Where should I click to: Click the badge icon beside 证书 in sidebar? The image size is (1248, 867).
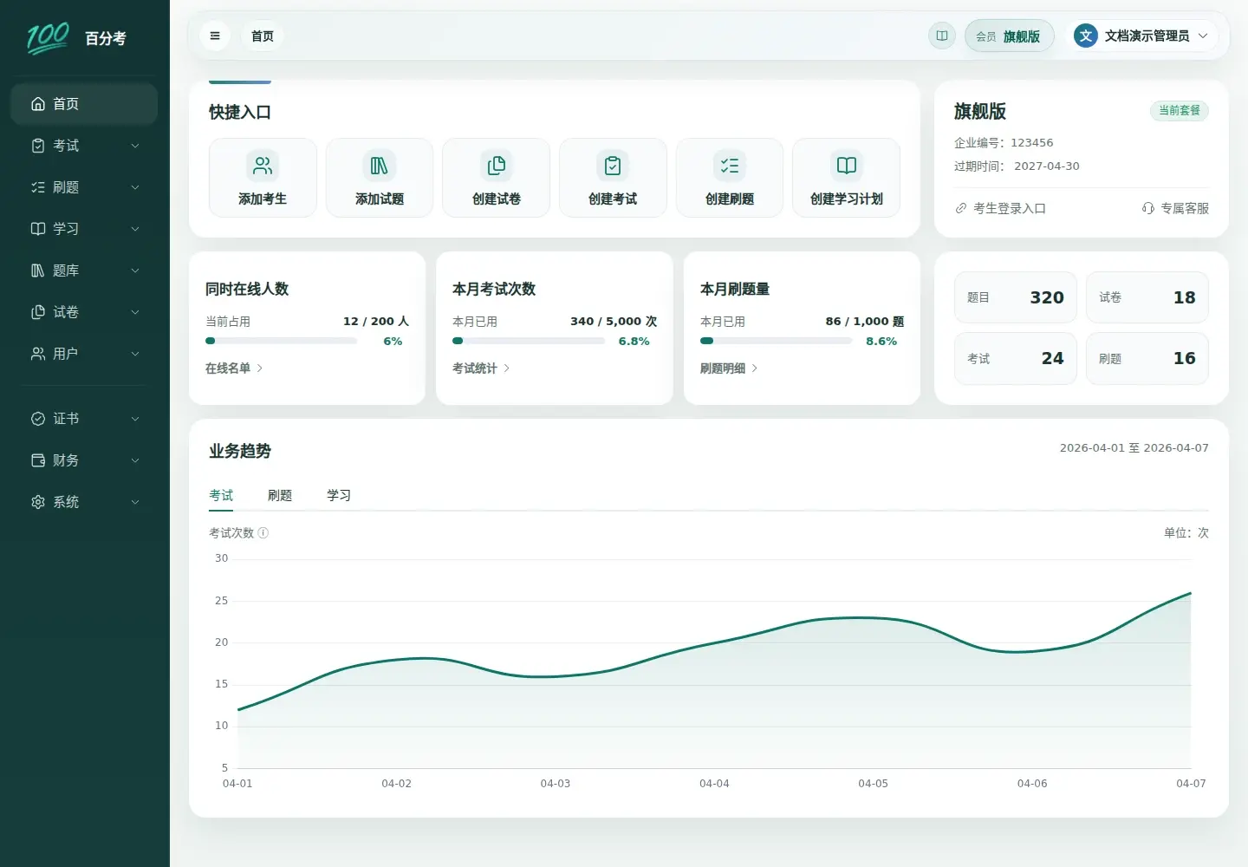point(38,419)
